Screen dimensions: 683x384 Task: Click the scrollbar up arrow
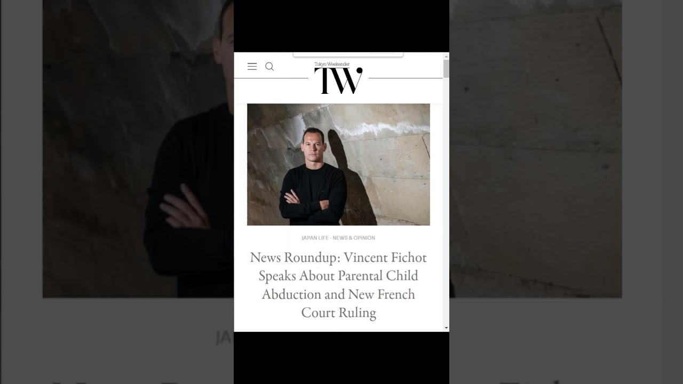tap(446, 55)
